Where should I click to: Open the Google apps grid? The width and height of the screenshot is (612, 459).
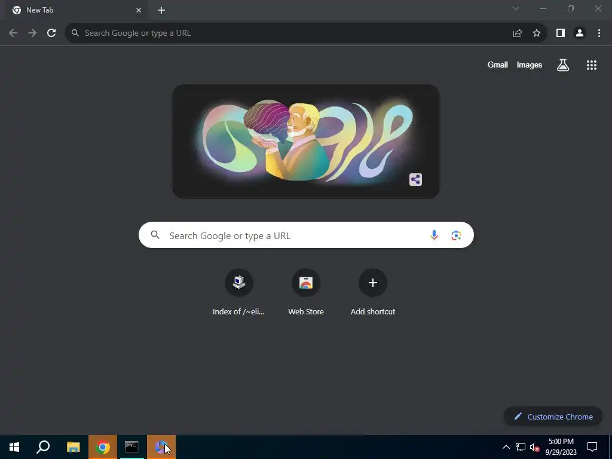coord(592,65)
